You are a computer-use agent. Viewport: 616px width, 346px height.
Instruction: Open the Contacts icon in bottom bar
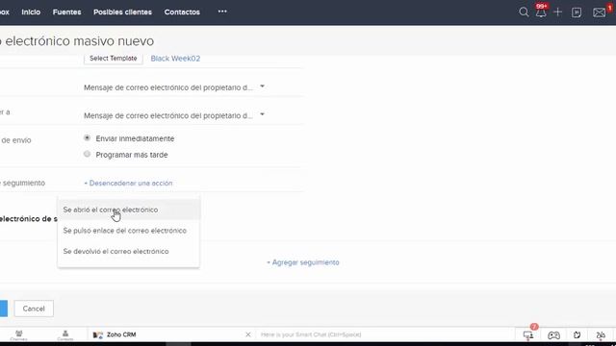point(65,335)
